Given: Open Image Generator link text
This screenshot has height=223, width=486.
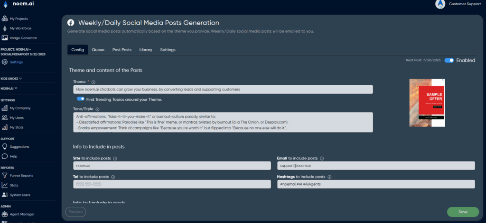Looking at the screenshot, I should [x=23, y=38].
